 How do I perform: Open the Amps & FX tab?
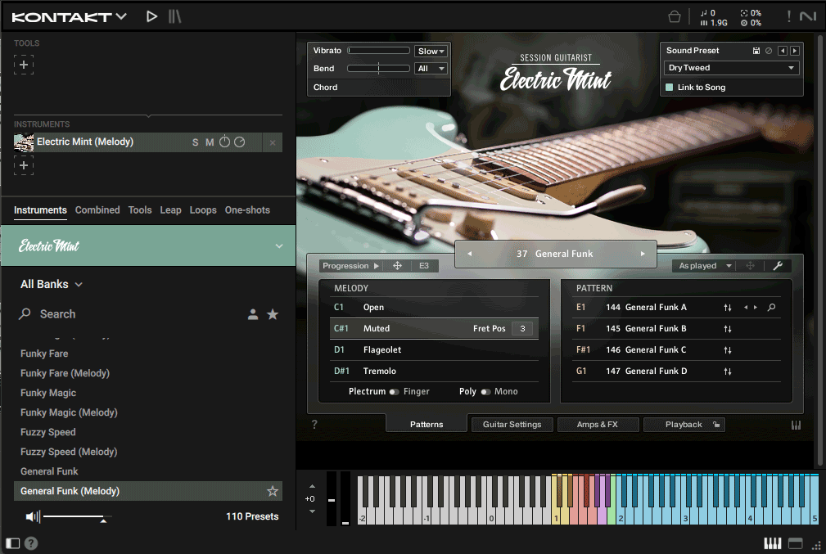(598, 425)
